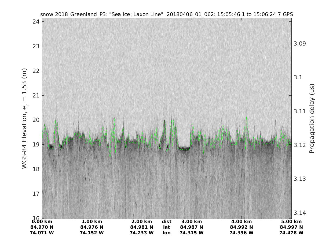Click the 3.00 km distance label
Image resolution: width=322 pixels, height=241 pixels.
pyautogui.click(x=192, y=221)
